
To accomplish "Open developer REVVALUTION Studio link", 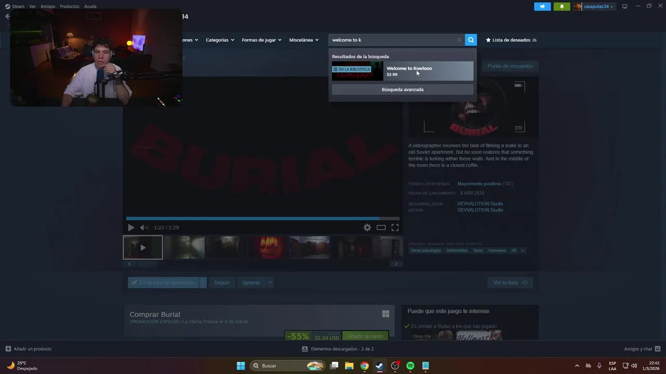I will tap(480, 204).
